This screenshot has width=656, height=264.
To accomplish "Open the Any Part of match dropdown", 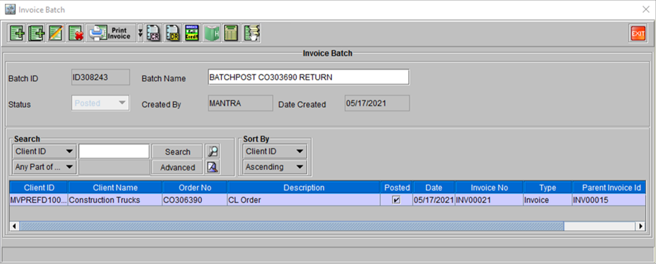I will point(45,167).
